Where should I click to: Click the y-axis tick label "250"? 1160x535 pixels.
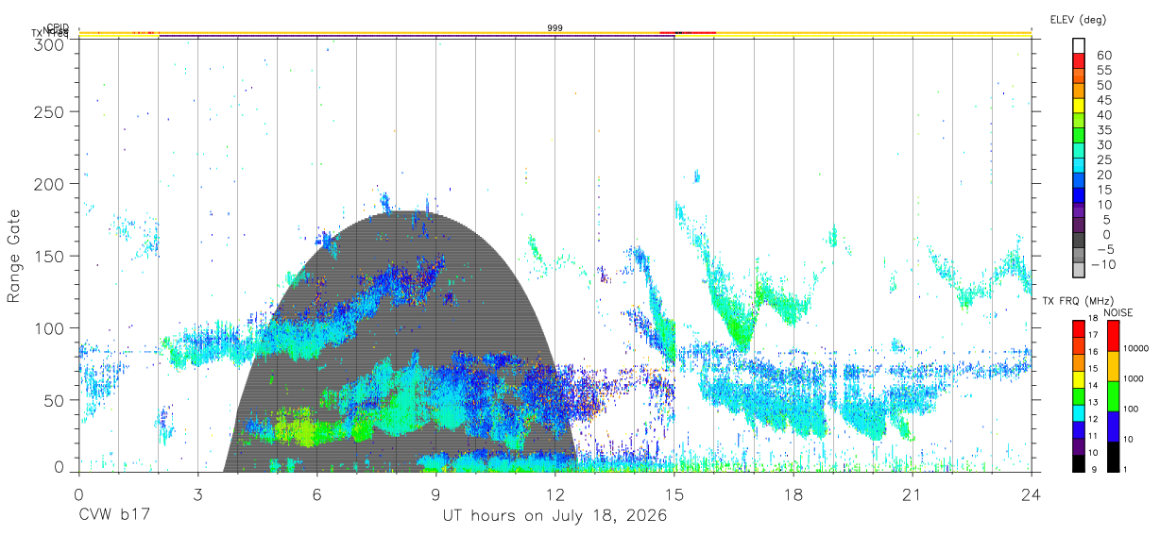[x=50, y=112]
